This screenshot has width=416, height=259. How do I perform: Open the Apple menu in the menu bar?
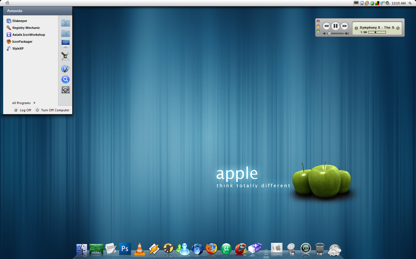click(x=7, y=3)
